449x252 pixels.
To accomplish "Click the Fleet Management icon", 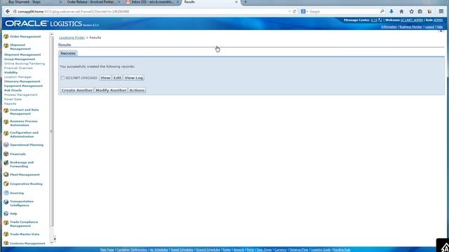I will point(6,174).
